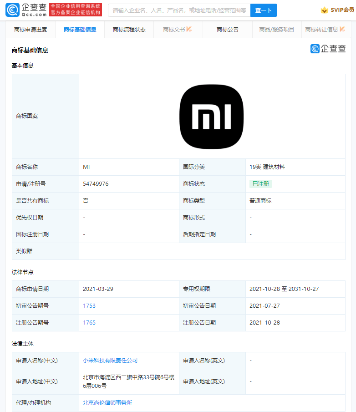Click the 企查查 watermark logo at right
Image resolution: width=356 pixels, height=412 pixels.
point(328,49)
